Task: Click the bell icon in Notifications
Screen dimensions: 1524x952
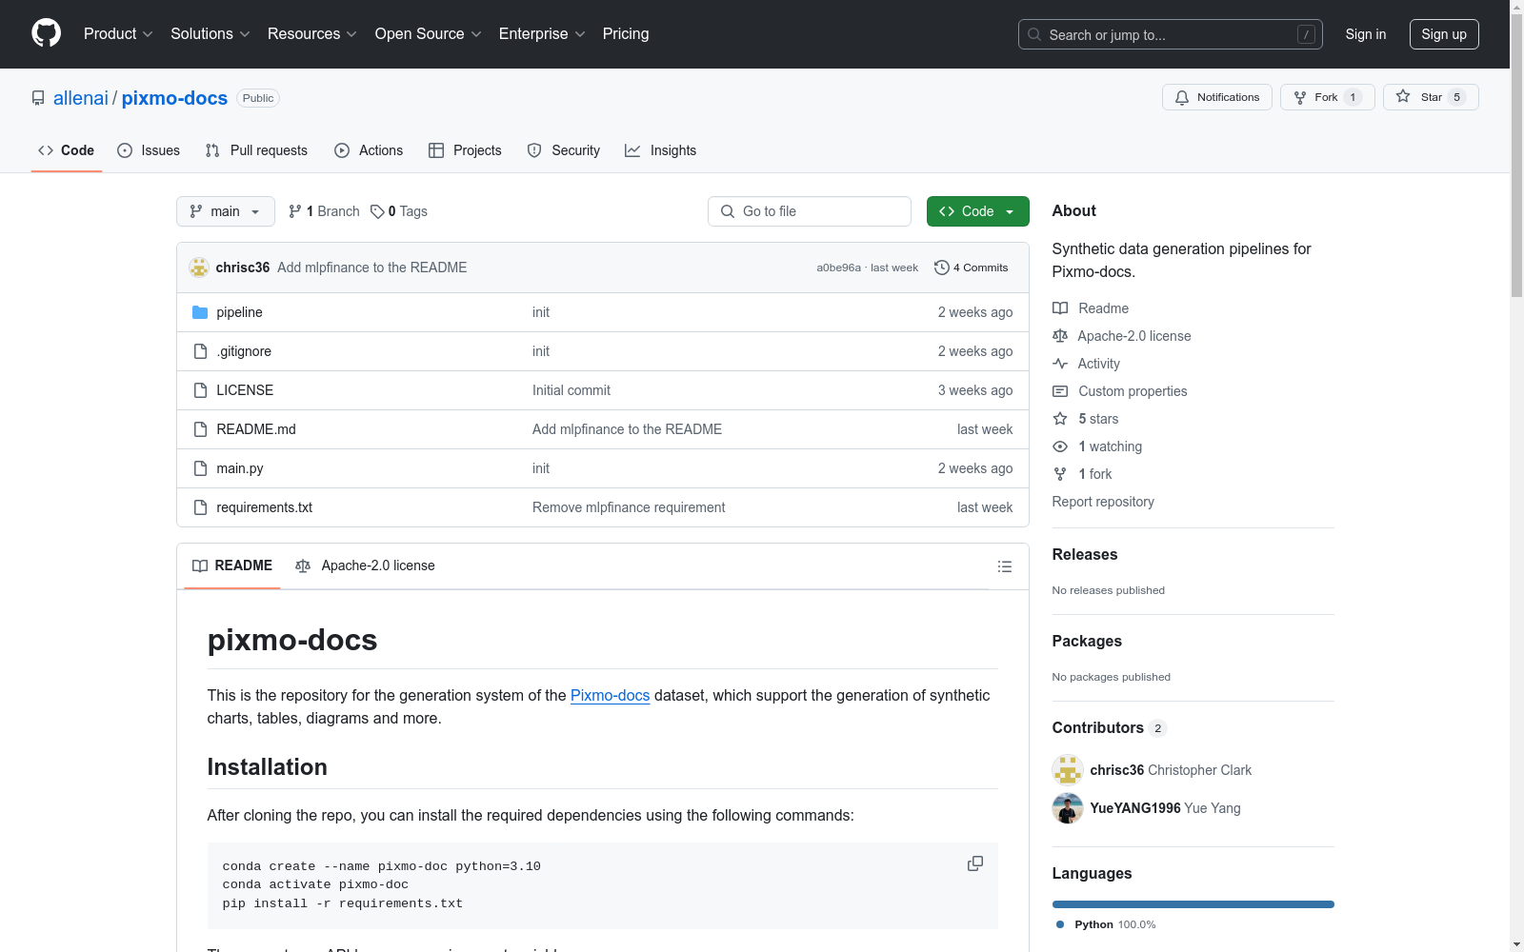Action: coord(1182,97)
